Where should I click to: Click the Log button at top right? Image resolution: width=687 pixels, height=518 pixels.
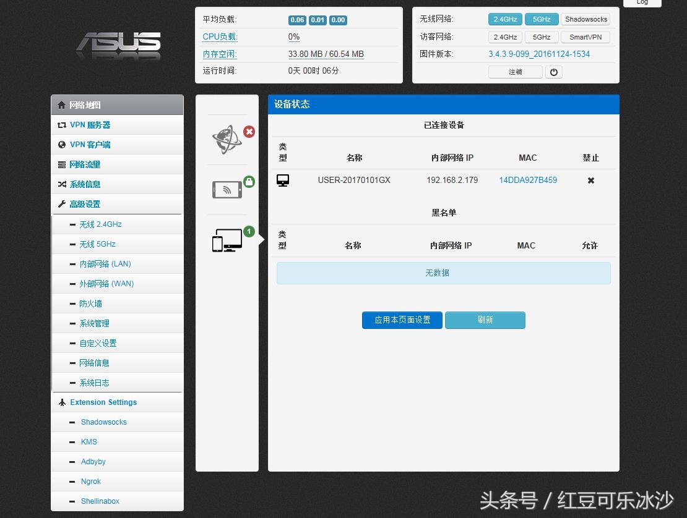[641, 2]
